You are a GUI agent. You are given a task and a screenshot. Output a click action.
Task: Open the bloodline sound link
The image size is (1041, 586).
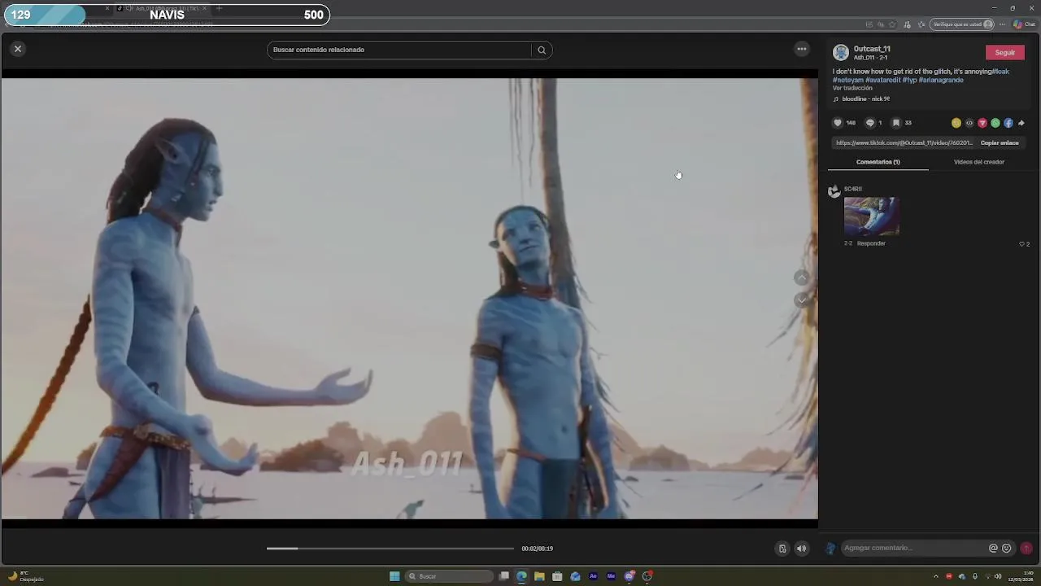861,99
